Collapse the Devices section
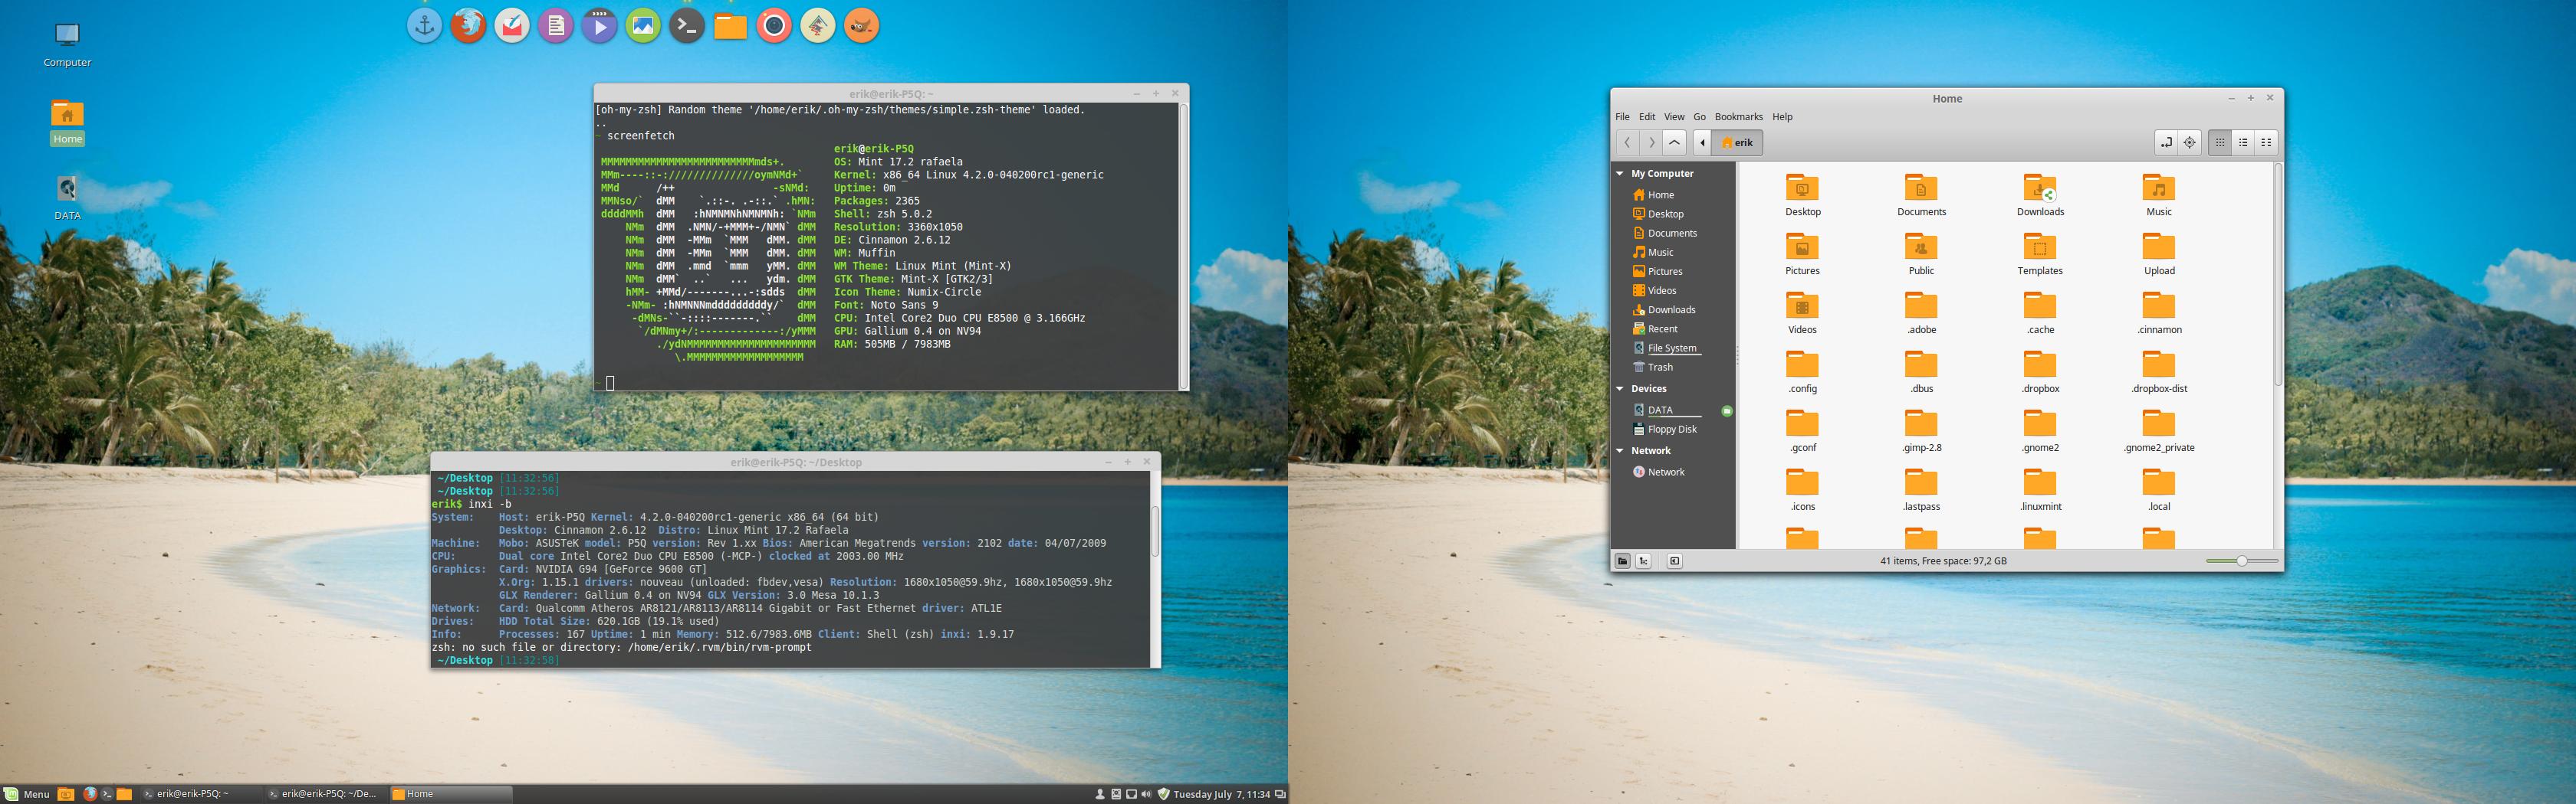The image size is (2576, 804). pos(1620,388)
